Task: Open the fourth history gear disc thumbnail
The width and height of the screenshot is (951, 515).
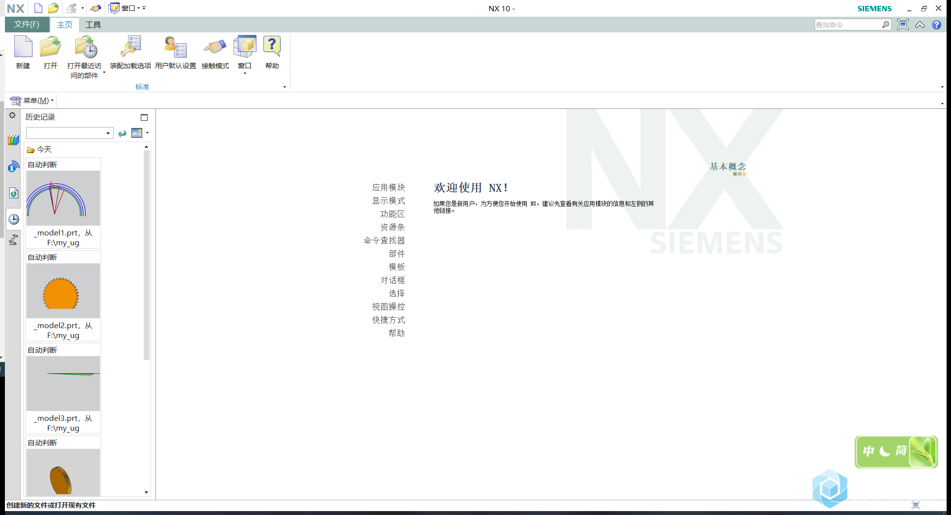Action: tap(63, 472)
